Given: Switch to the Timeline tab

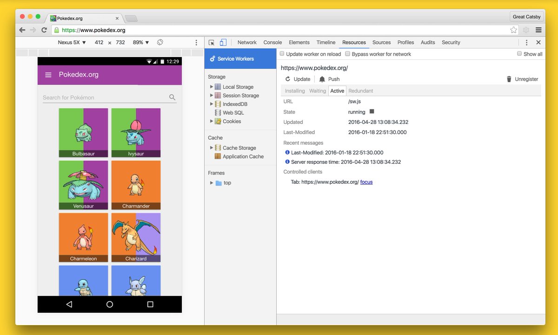Looking at the screenshot, I should click(x=326, y=42).
